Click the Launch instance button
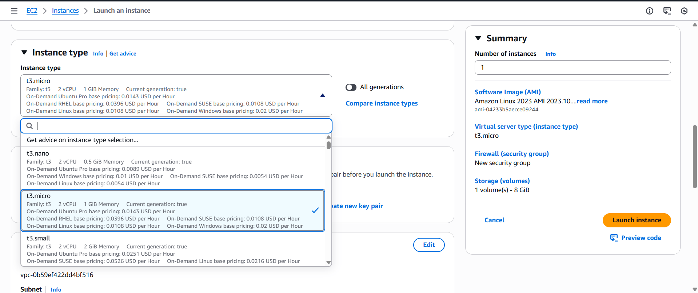The width and height of the screenshot is (698, 293). [637, 220]
